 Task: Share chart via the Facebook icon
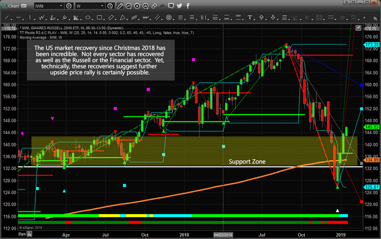(188, 6)
